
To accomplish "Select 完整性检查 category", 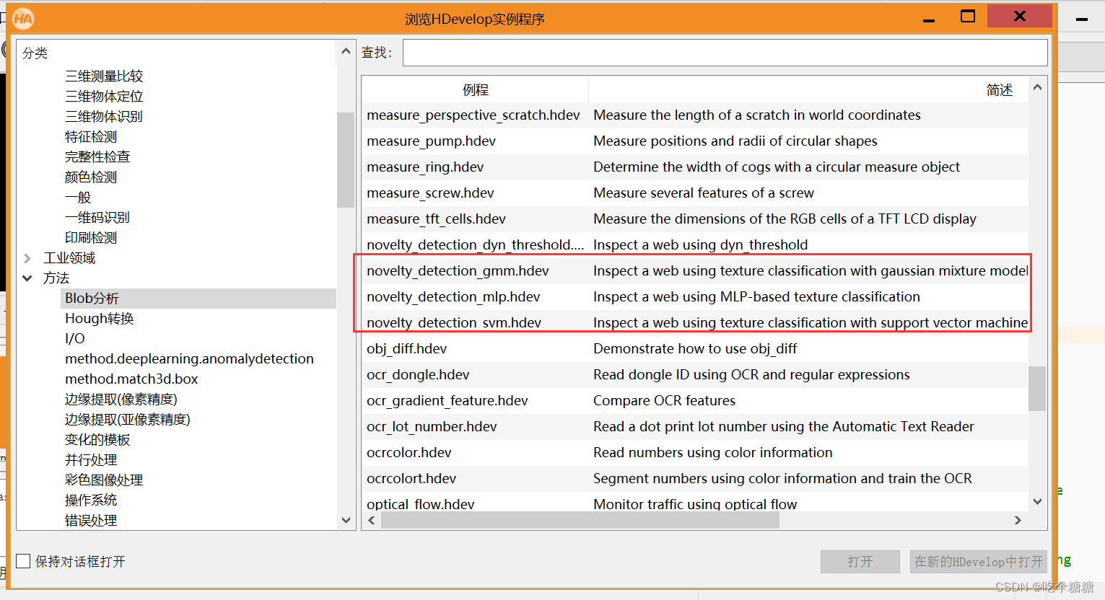I will pyautogui.click(x=97, y=157).
